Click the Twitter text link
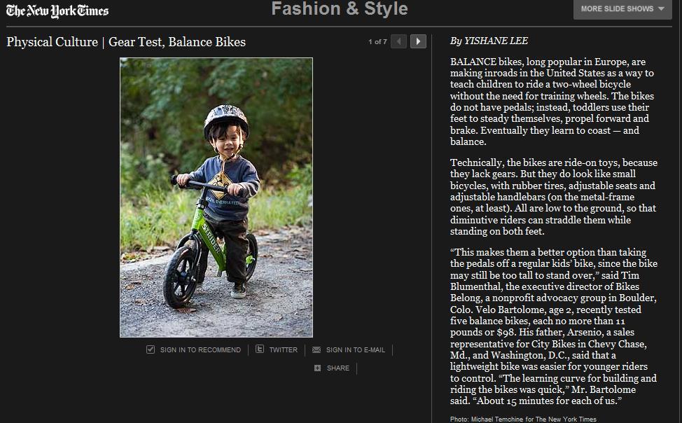This screenshot has height=423, width=682. click(x=283, y=349)
